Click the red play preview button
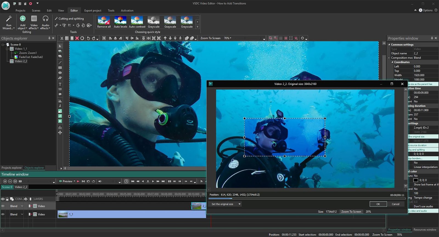Viewport: 439px width, 237px height. 78,181
